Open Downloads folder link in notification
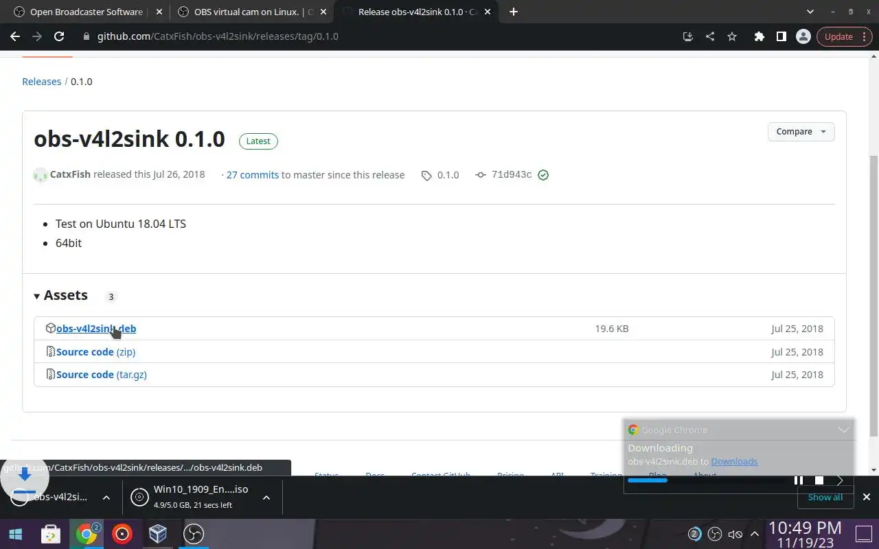Image resolution: width=879 pixels, height=549 pixels. pos(734,461)
